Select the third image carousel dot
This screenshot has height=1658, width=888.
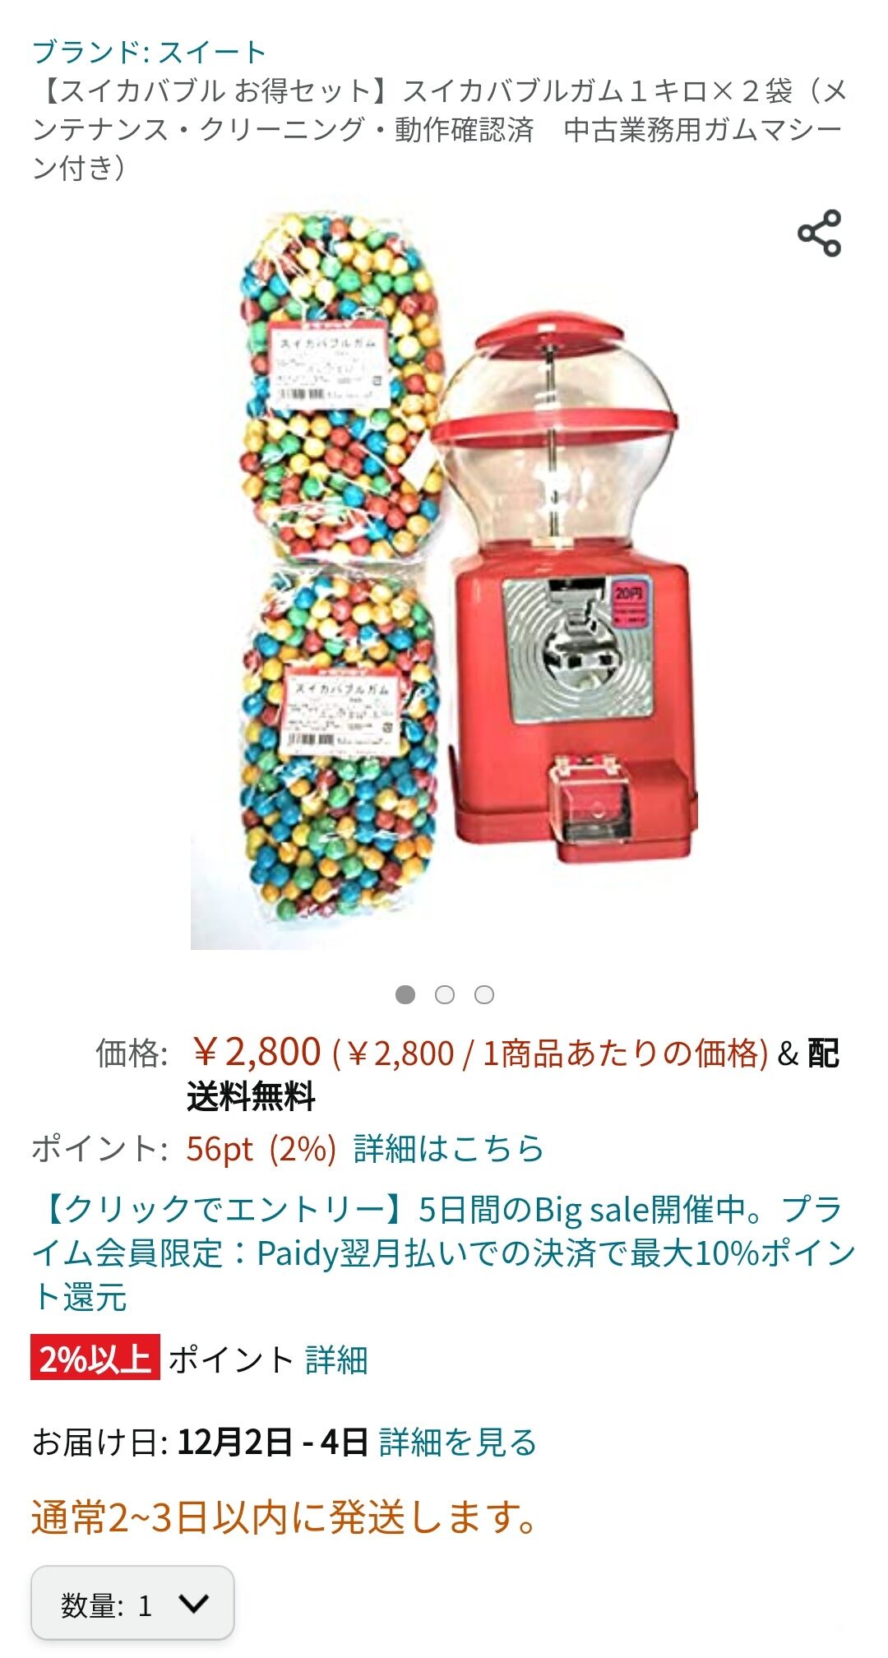point(484,994)
